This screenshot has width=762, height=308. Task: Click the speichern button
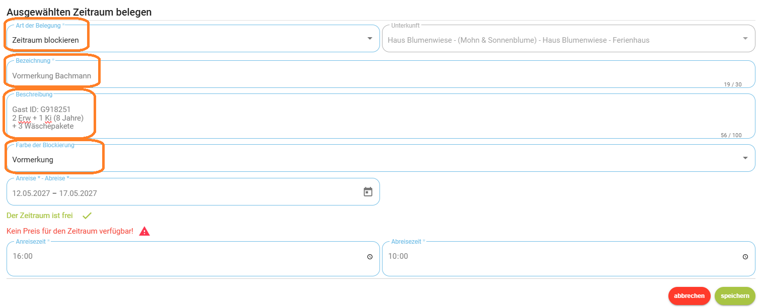click(735, 296)
